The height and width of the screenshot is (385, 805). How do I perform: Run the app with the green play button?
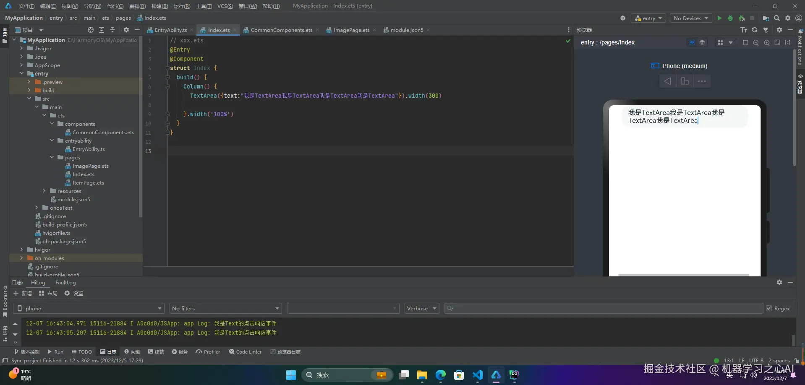tap(719, 18)
